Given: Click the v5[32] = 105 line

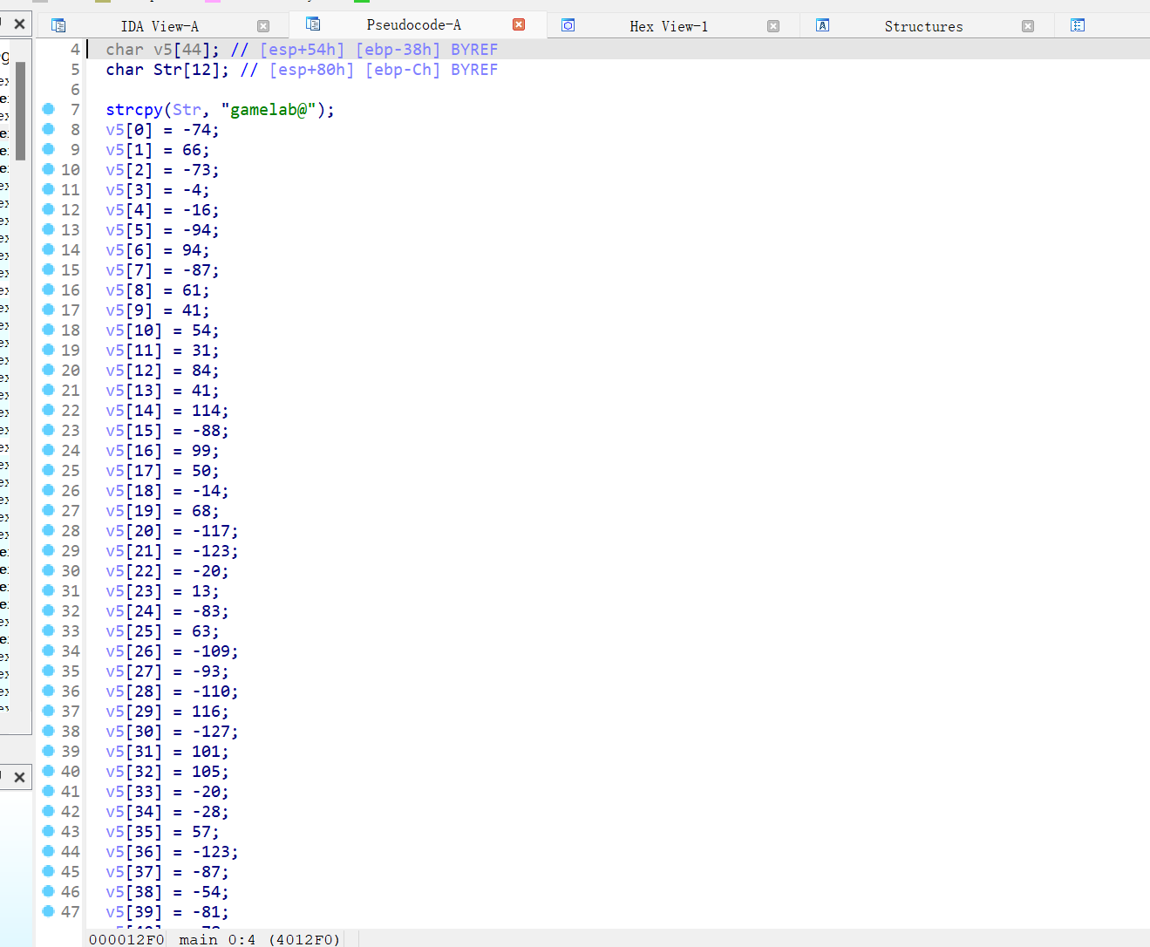Looking at the screenshot, I should click(167, 772).
